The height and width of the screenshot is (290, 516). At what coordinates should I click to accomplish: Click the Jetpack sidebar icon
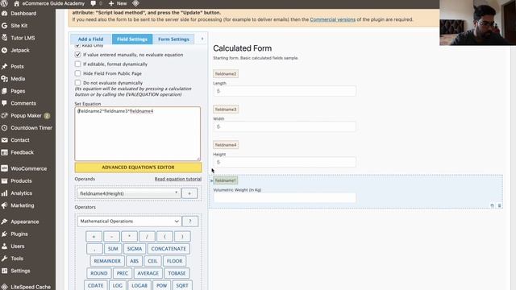4,50
